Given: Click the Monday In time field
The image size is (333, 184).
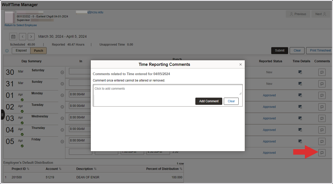Looking at the screenshot, I should tap(80, 94).
